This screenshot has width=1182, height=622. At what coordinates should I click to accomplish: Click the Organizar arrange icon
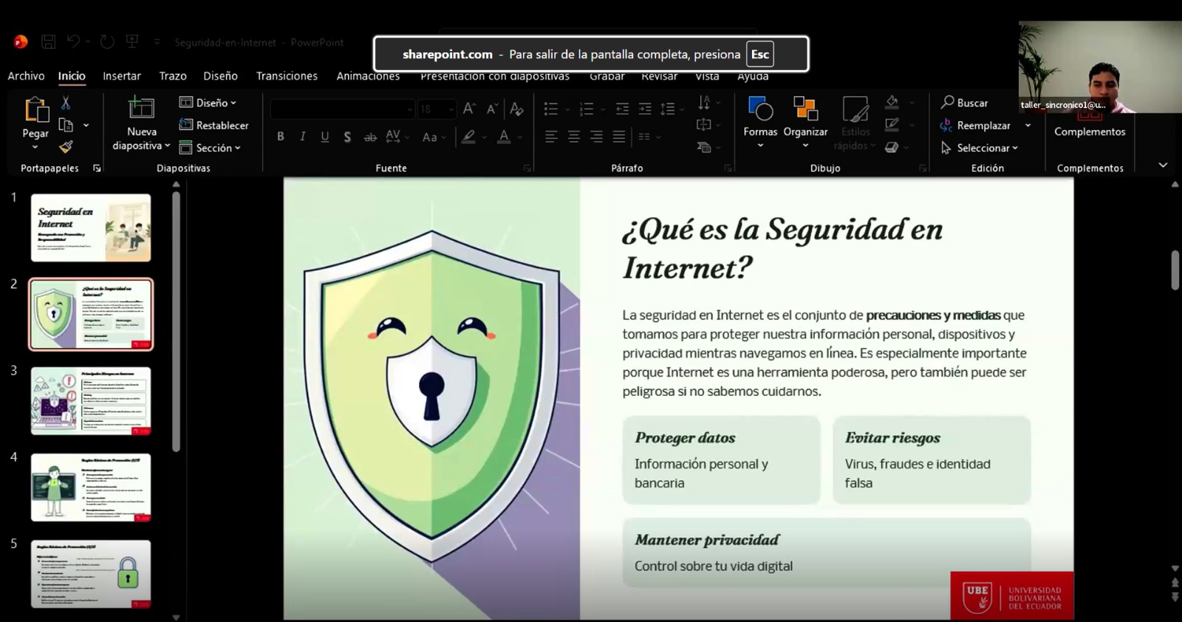(804, 118)
